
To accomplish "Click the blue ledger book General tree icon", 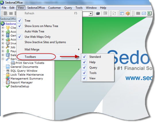I will [x=8, y=35].
